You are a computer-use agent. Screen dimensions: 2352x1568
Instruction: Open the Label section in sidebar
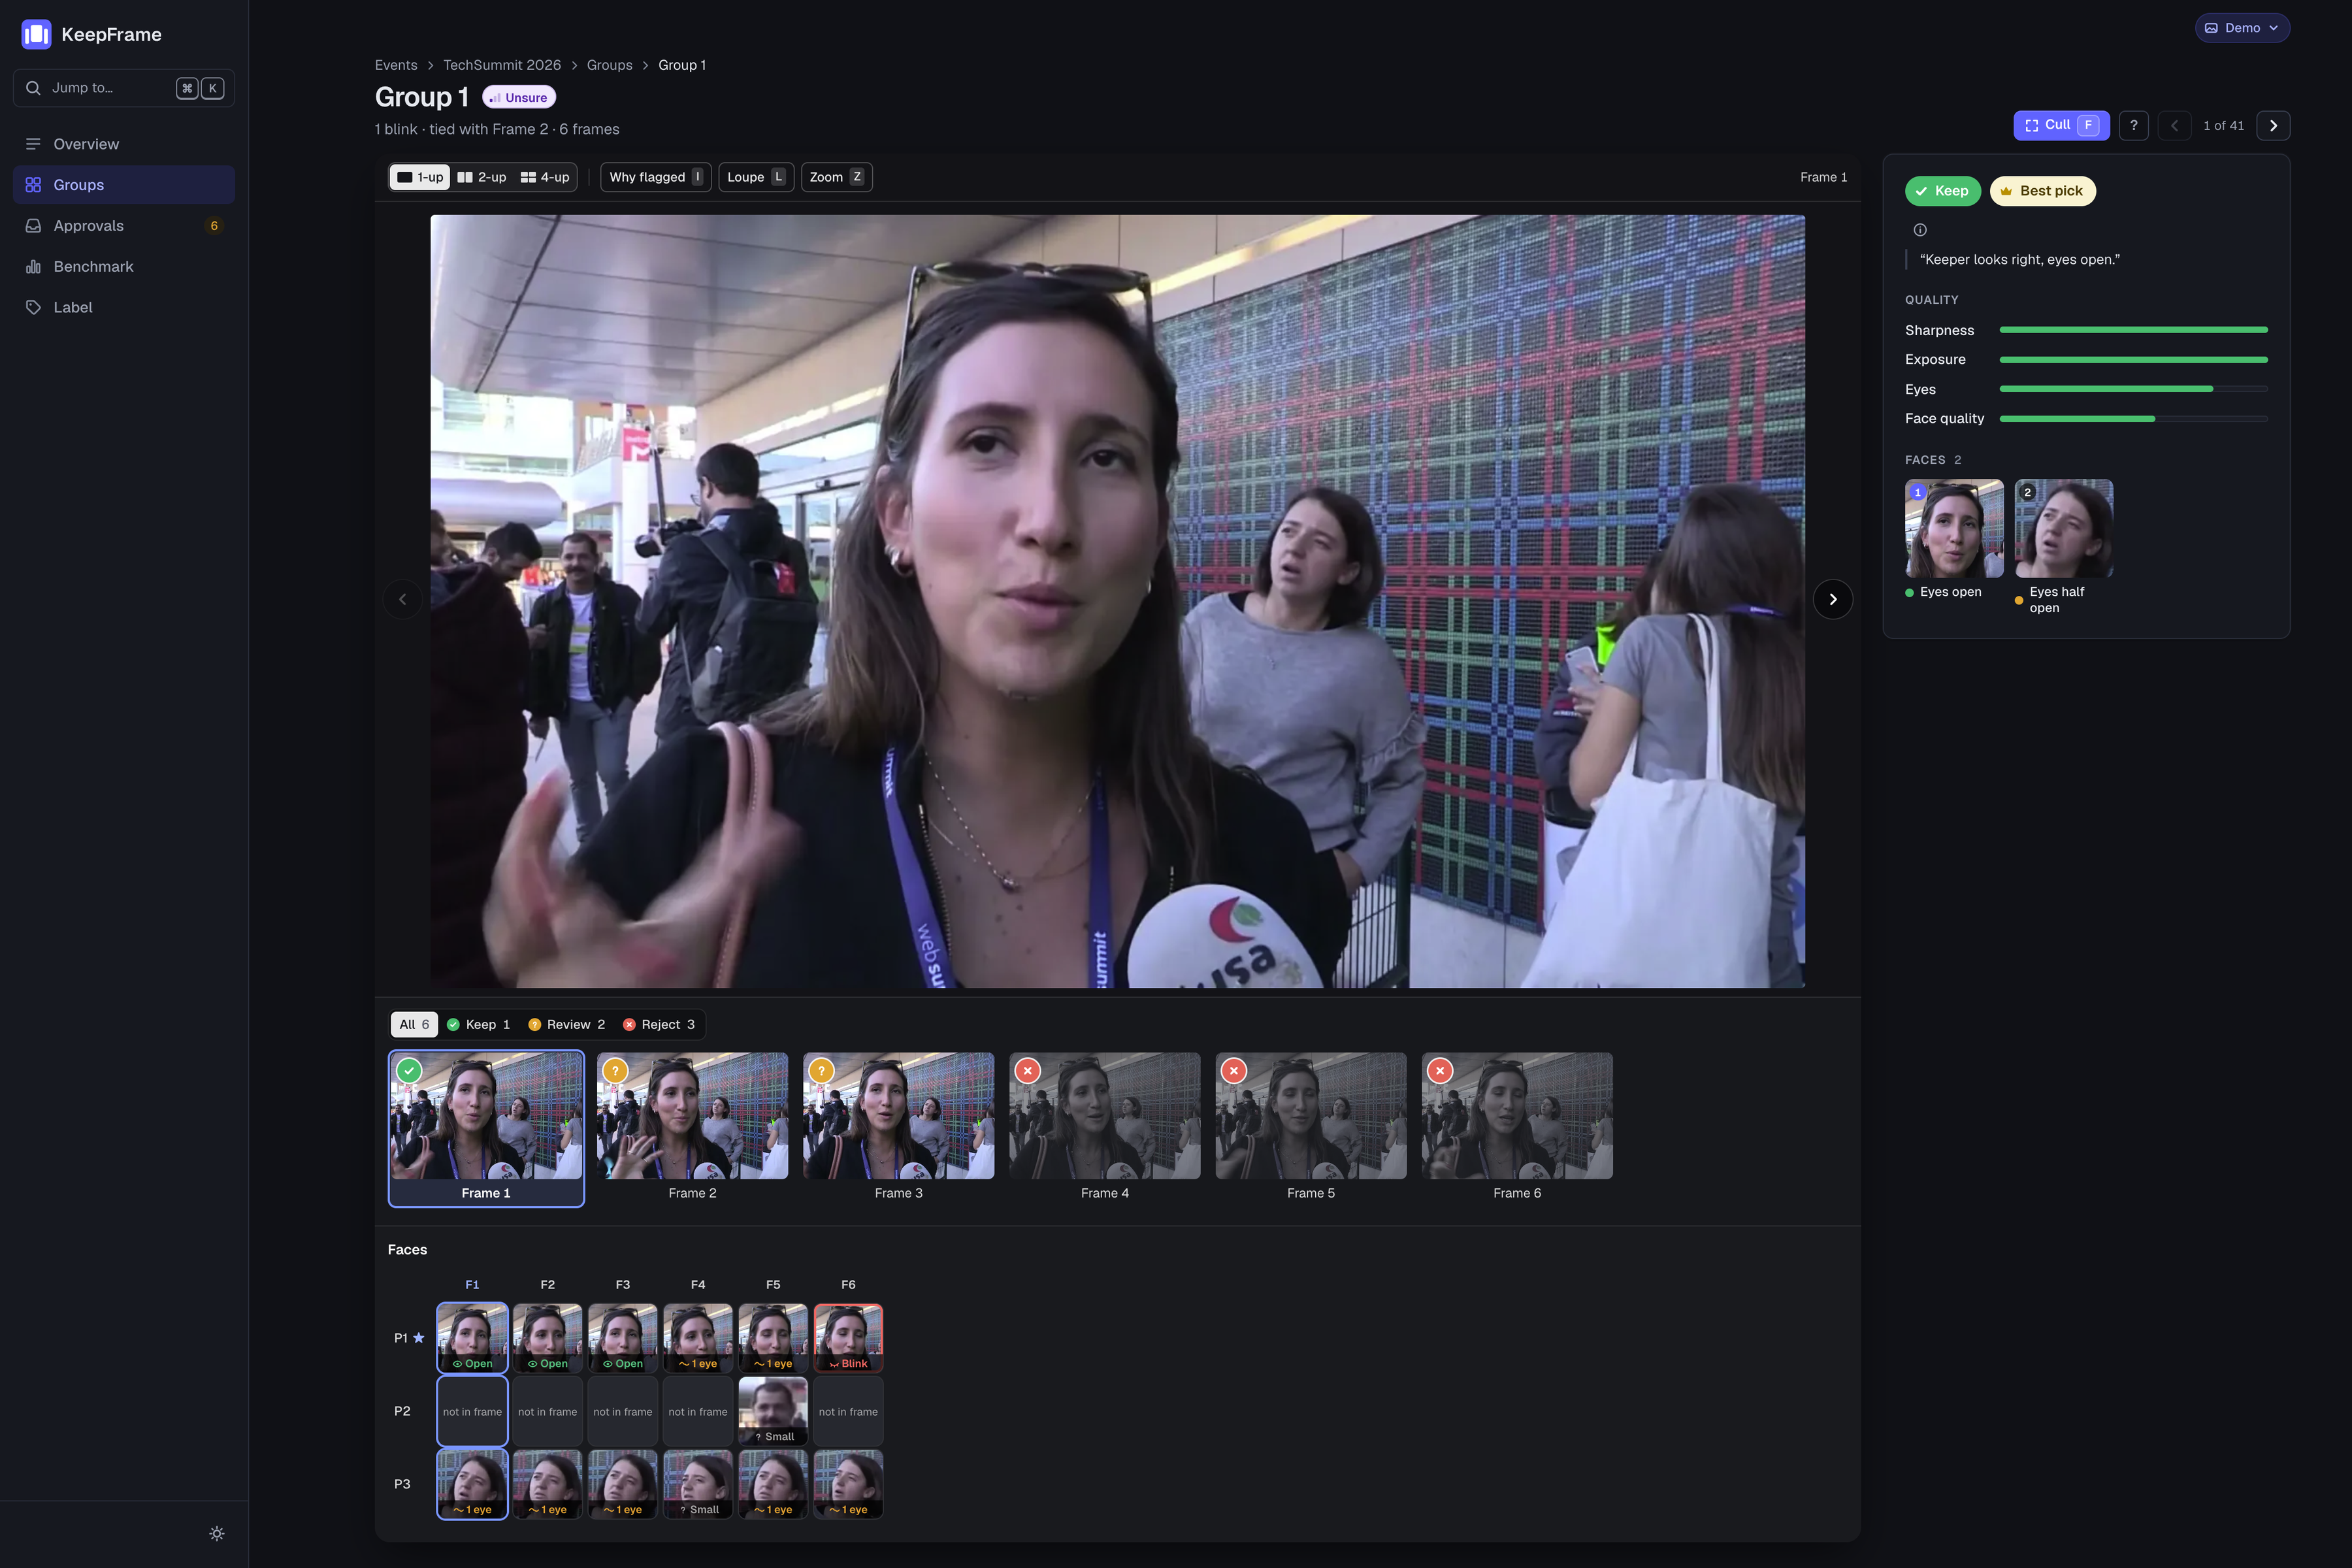click(x=124, y=307)
